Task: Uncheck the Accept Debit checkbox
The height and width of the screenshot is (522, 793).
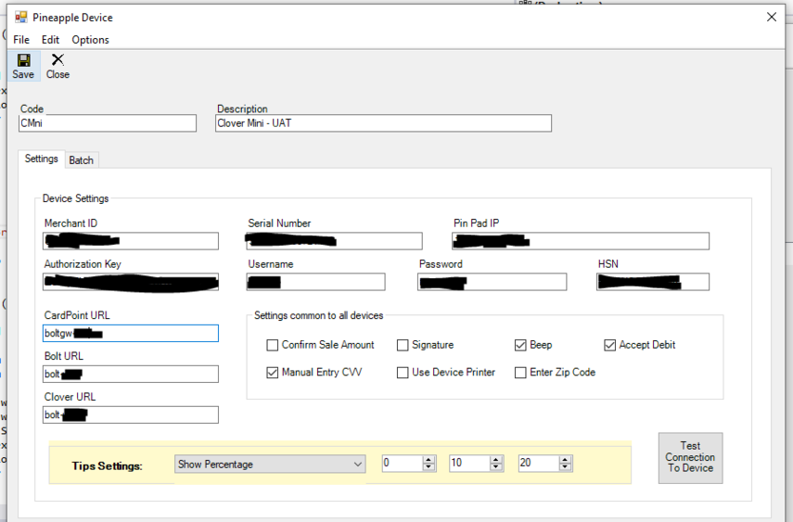Action: click(610, 345)
